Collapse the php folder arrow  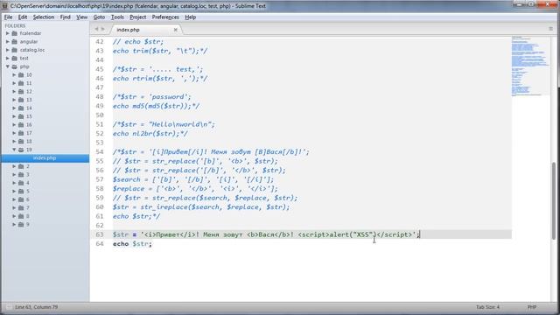(x=8, y=66)
